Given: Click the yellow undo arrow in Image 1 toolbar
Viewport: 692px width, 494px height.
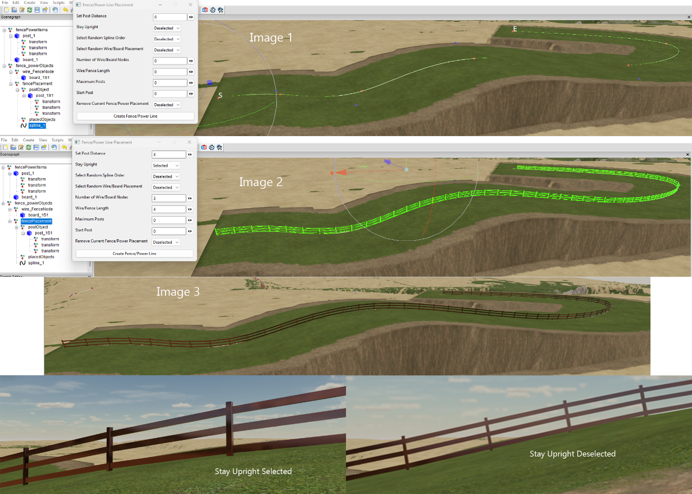Looking at the screenshot, I should click(65, 10).
